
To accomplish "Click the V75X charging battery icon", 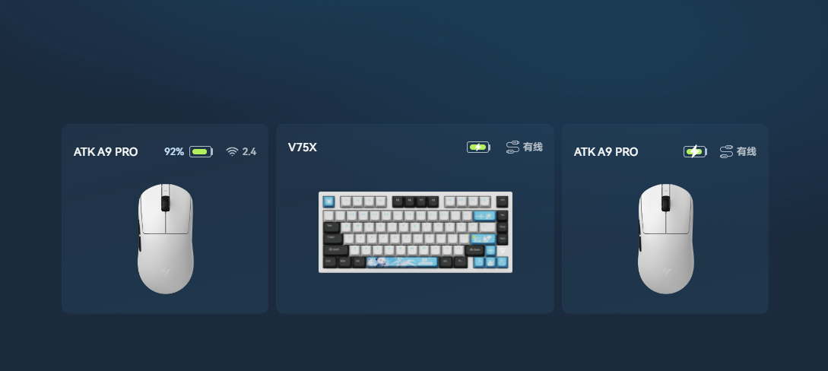I will [x=478, y=147].
